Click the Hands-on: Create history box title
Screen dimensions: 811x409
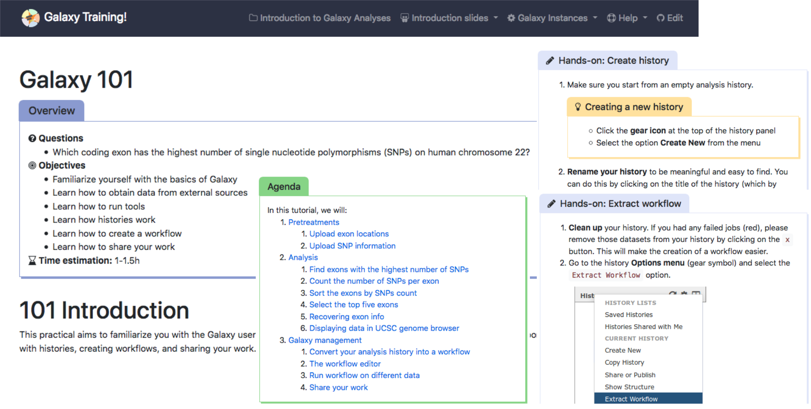click(608, 61)
